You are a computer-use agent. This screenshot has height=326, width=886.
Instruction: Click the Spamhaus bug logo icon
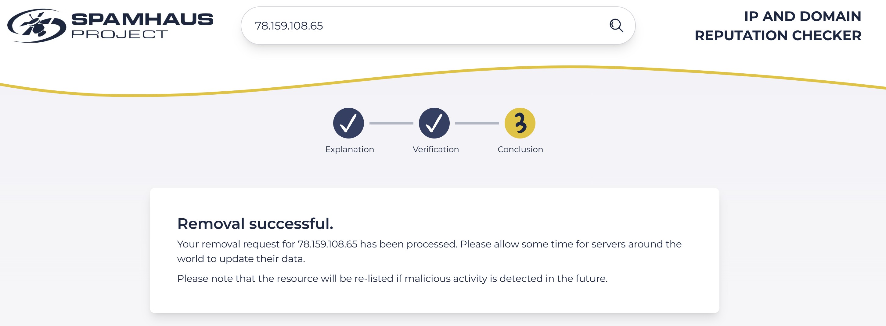click(36, 25)
